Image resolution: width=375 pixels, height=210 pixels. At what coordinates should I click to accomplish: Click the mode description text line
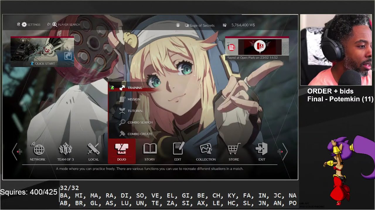150,169
